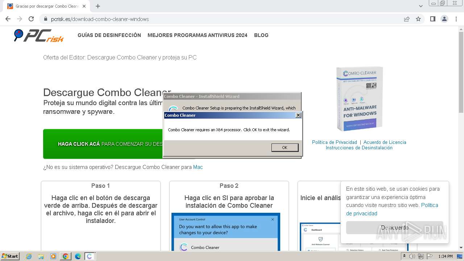Show hidden system tray icons

pos(404,256)
